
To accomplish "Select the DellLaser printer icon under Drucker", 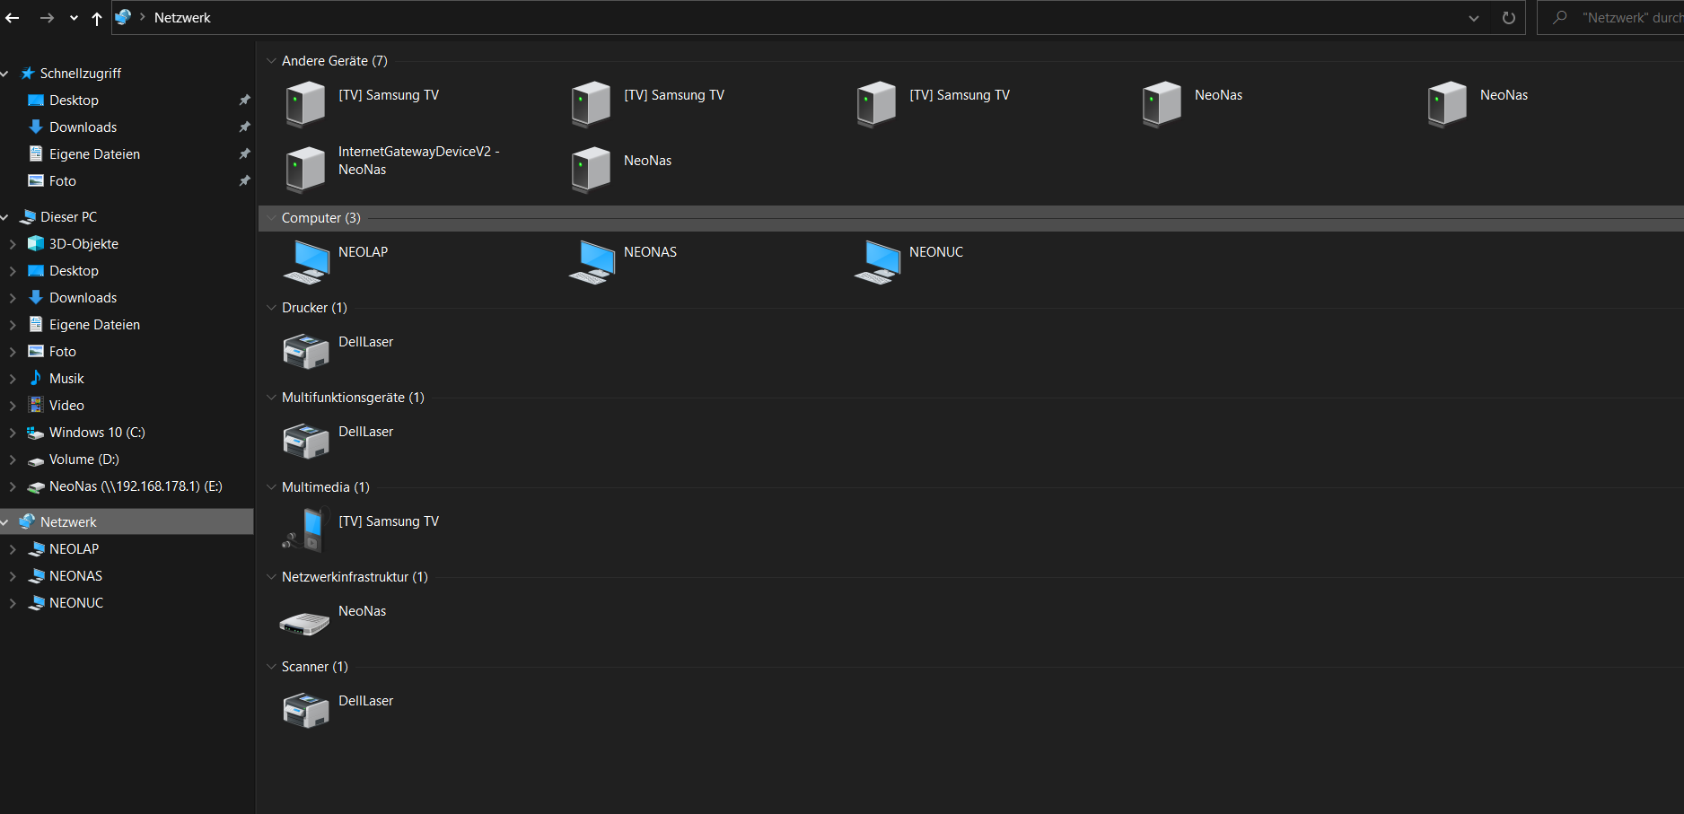I will tap(306, 351).
